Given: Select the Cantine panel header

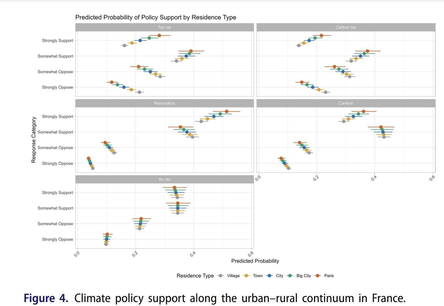Looking at the screenshot, I should [x=346, y=103].
